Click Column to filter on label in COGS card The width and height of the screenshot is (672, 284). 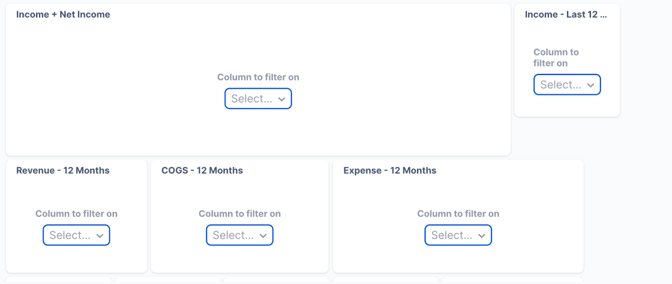pos(239,214)
